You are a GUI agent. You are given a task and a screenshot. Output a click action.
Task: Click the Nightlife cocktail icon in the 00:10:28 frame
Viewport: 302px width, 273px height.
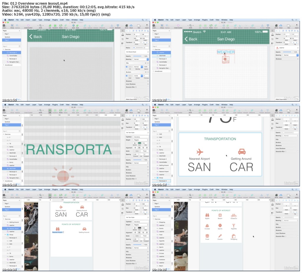234,226
